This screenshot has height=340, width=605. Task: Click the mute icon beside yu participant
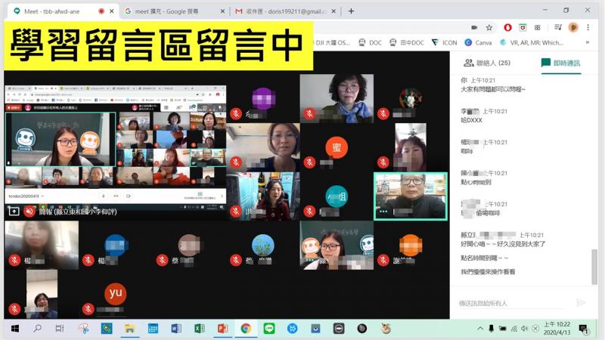click(88, 309)
